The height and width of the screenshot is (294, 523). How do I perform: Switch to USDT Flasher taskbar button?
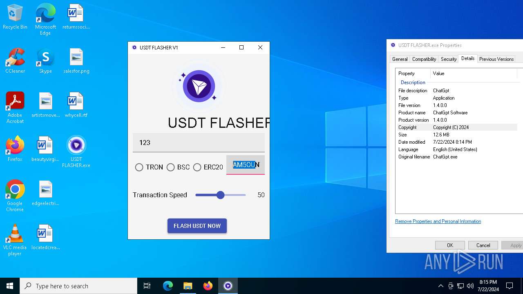point(228,286)
